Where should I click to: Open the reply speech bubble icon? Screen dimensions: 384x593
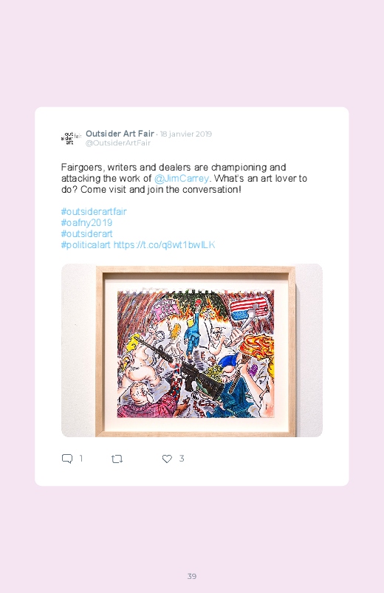tap(67, 459)
